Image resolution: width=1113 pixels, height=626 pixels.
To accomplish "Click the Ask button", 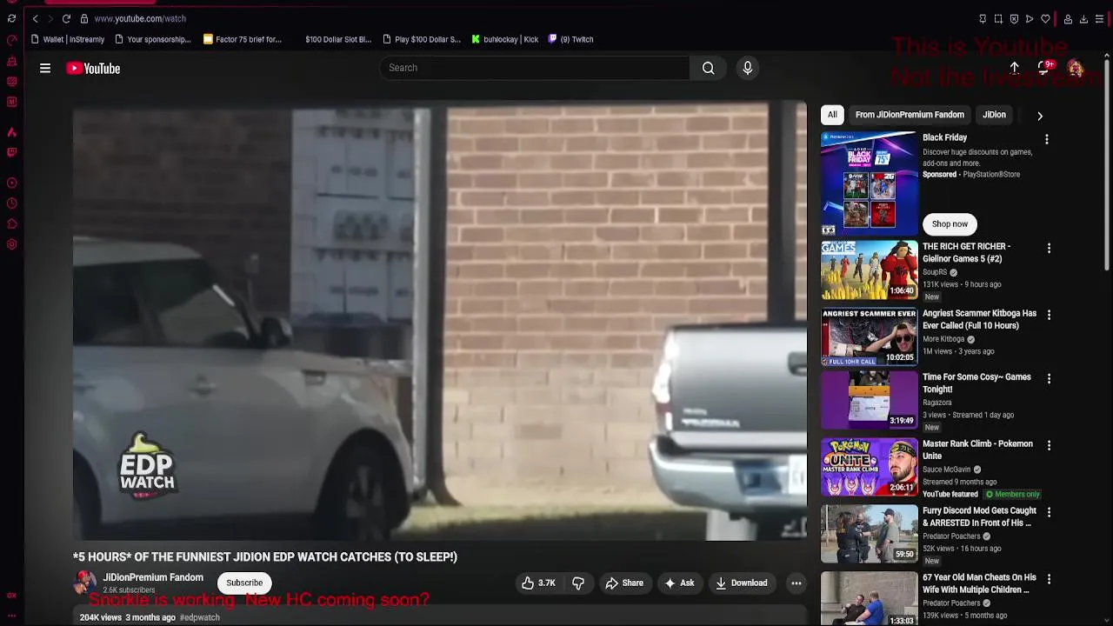I will tap(679, 583).
